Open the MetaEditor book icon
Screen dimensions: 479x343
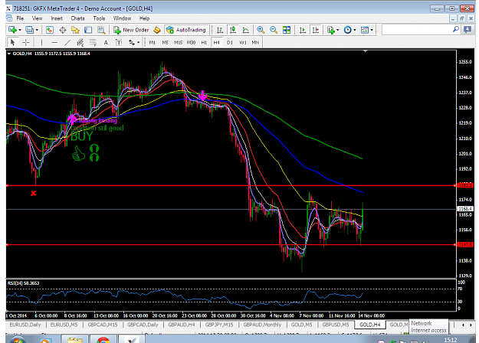(x=157, y=30)
